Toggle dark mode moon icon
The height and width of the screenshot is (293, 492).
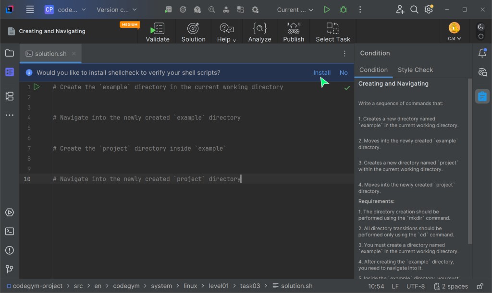pyautogui.click(x=480, y=27)
